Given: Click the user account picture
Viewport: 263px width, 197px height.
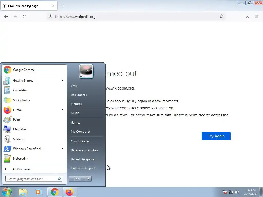Looking at the screenshot, I should pyautogui.click(x=86, y=71).
